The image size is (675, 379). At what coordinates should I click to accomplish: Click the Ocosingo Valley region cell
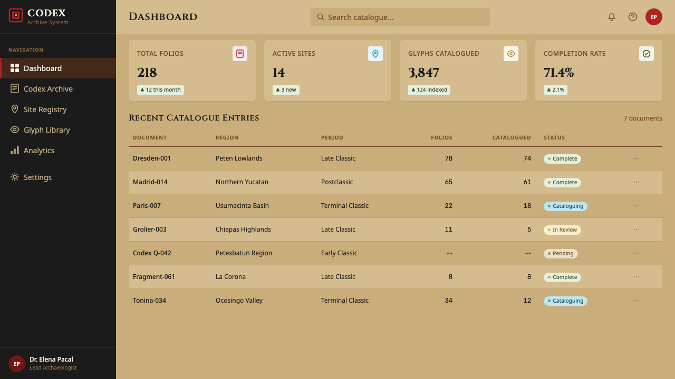click(x=239, y=300)
